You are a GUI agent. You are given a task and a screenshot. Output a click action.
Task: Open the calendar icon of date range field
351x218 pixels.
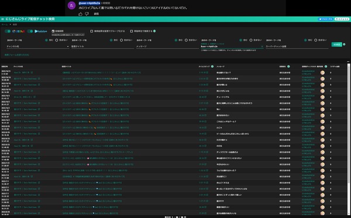click(x=53, y=31)
